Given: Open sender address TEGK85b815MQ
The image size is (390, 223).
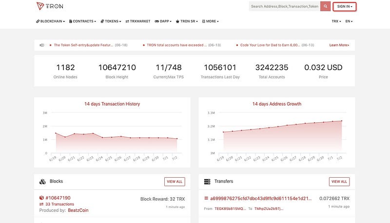Looking at the screenshot, I should click(230, 208).
